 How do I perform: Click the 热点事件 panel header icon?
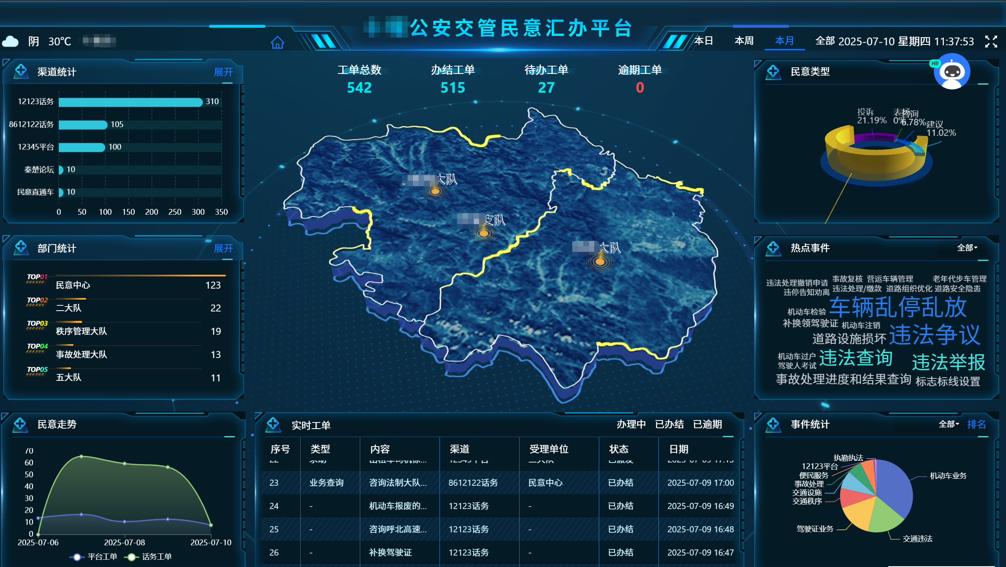click(774, 247)
